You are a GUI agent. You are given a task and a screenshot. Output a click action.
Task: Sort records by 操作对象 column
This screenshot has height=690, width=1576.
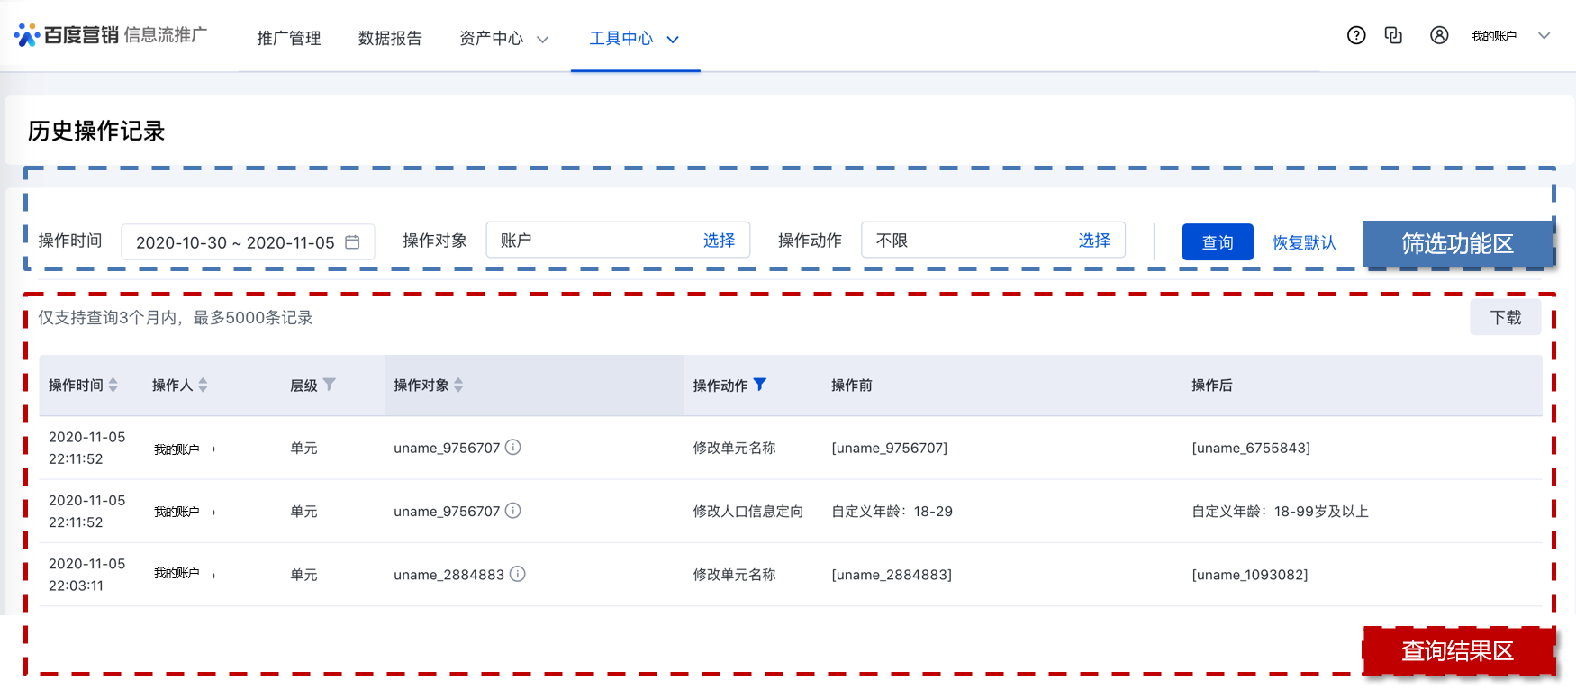click(x=458, y=385)
